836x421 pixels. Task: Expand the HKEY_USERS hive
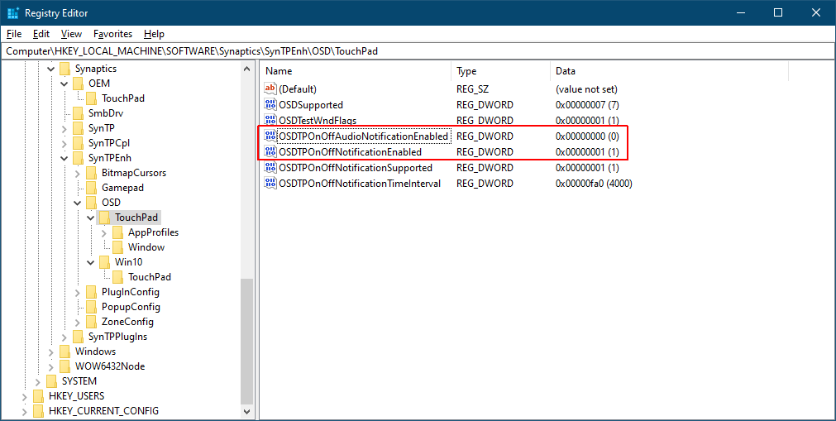point(25,396)
